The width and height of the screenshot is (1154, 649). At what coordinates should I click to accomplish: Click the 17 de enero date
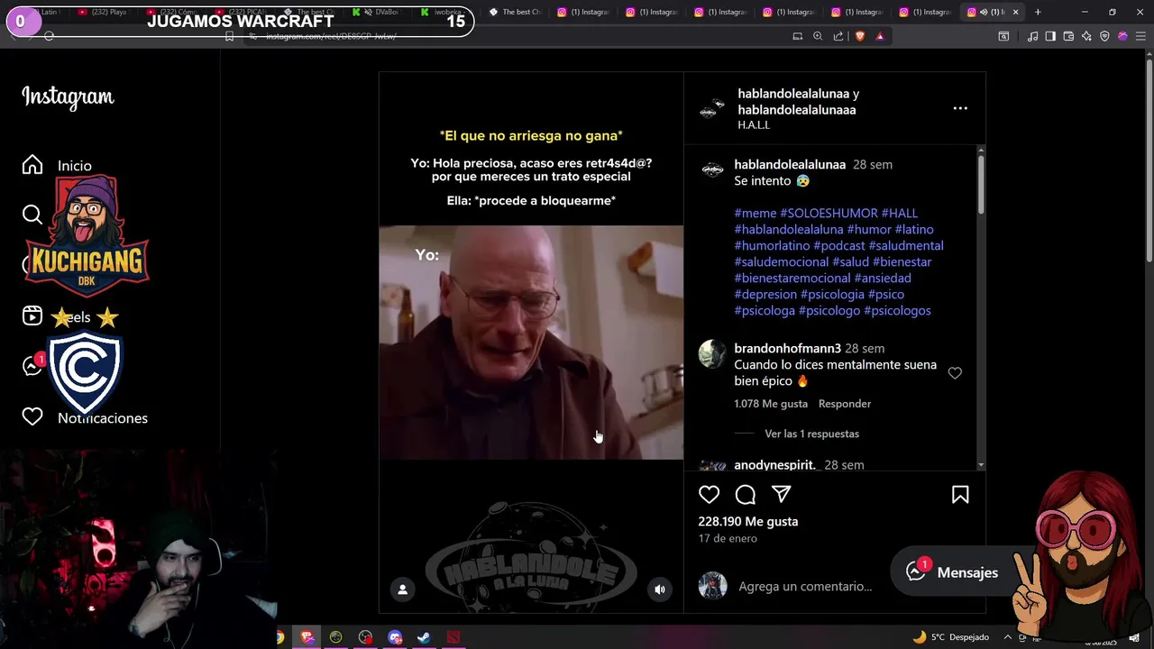click(728, 538)
